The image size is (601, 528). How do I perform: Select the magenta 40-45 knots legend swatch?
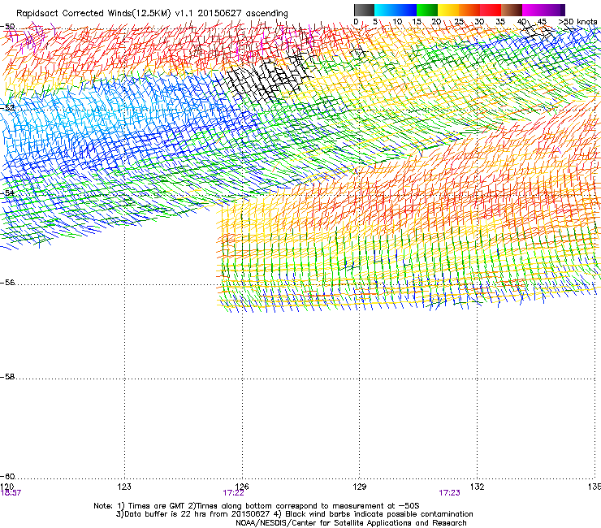point(533,10)
